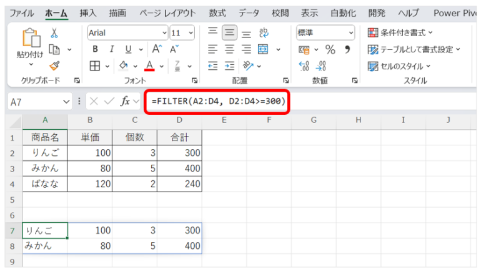Click Insert Function fx button

[125, 101]
